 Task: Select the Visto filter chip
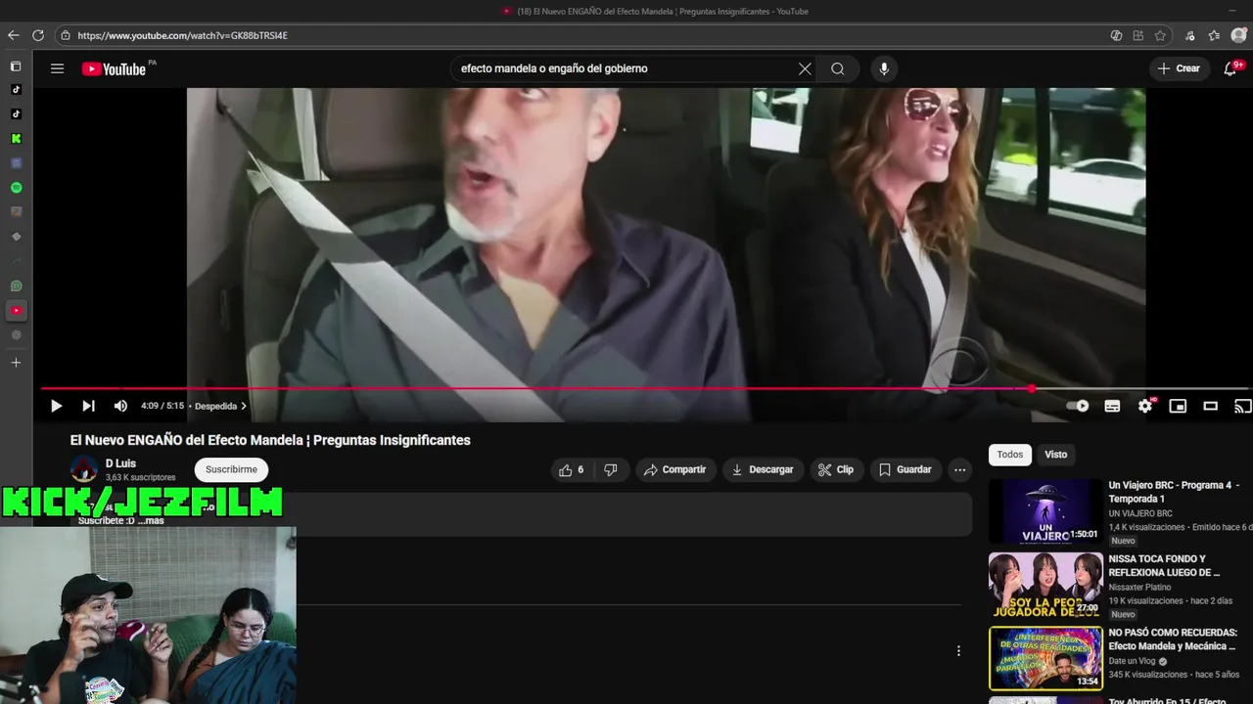coord(1056,454)
